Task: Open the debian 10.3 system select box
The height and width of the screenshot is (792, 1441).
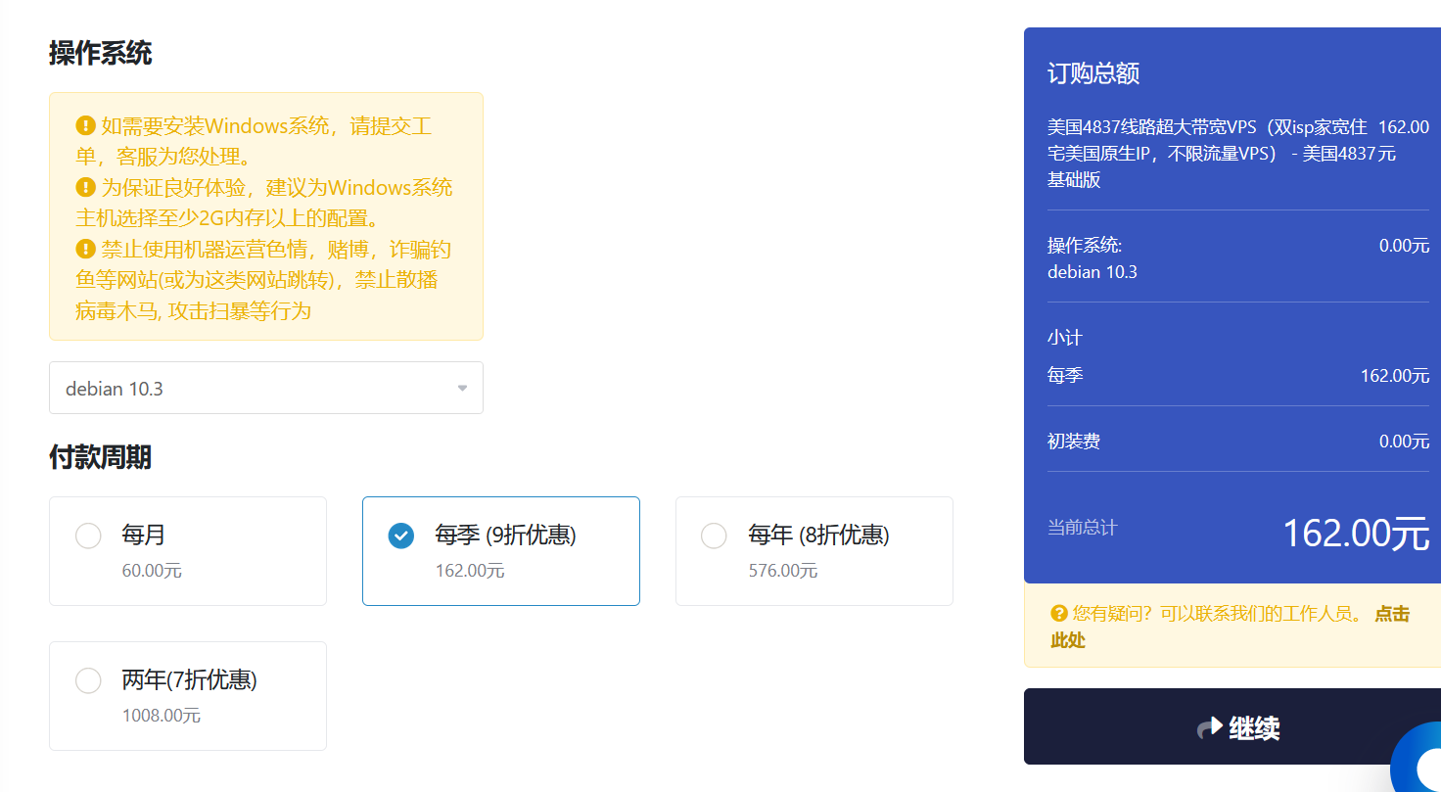Action: (255, 389)
